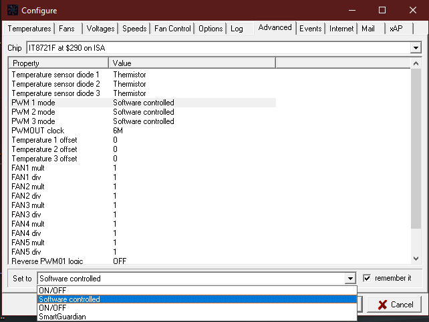429x322 pixels.
Task: Click Thermistor value for sensor diode 1
Action: tap(130, 75)
